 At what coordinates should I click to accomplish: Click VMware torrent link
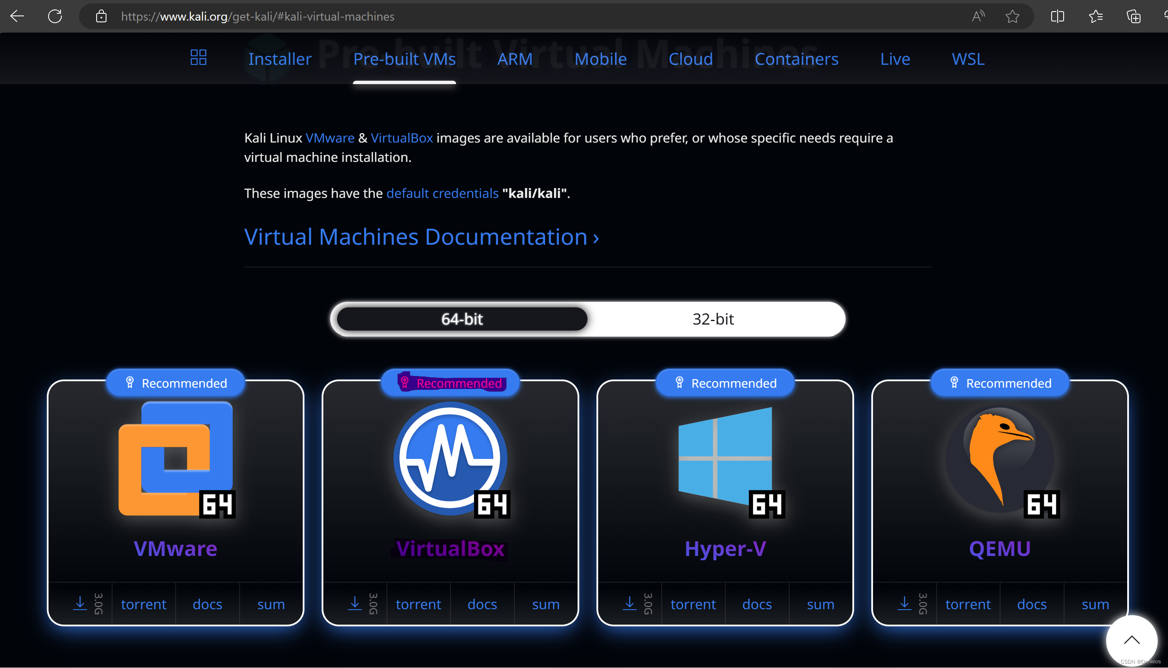[143, 604]
